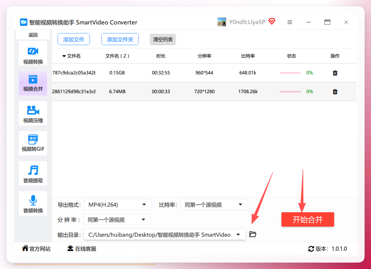Click the 状态 column header
The image size is (371, 269).
point(292,56)
